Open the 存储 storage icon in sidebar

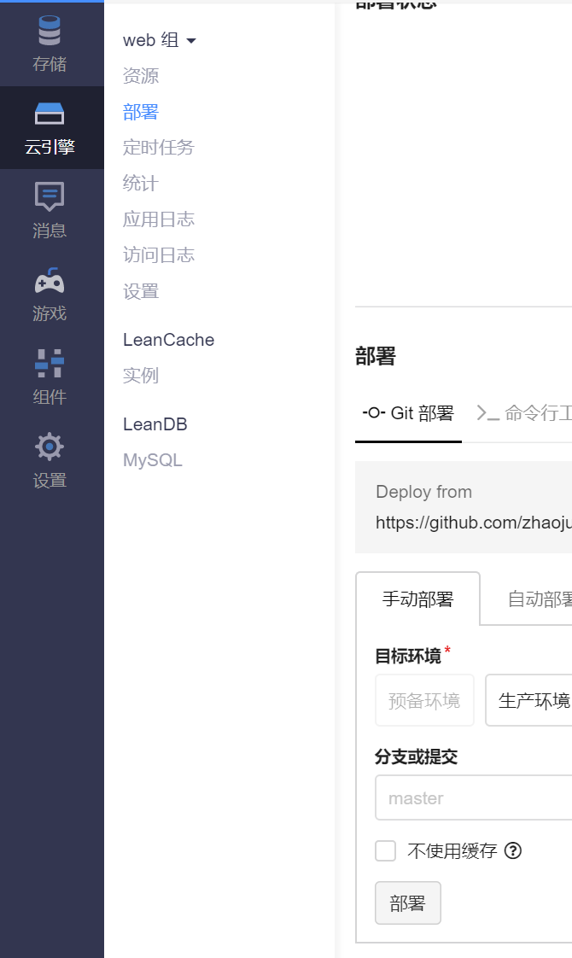click(50, 32)
